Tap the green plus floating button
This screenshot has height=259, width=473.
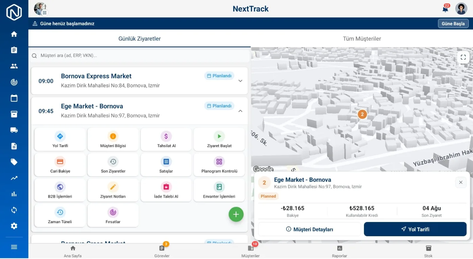pyautogui.click(x=236, y=214)
